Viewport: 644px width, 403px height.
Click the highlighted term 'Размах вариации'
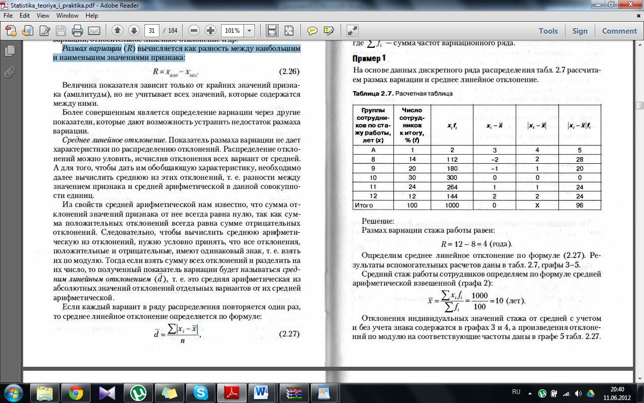click(x=92, y=49)
